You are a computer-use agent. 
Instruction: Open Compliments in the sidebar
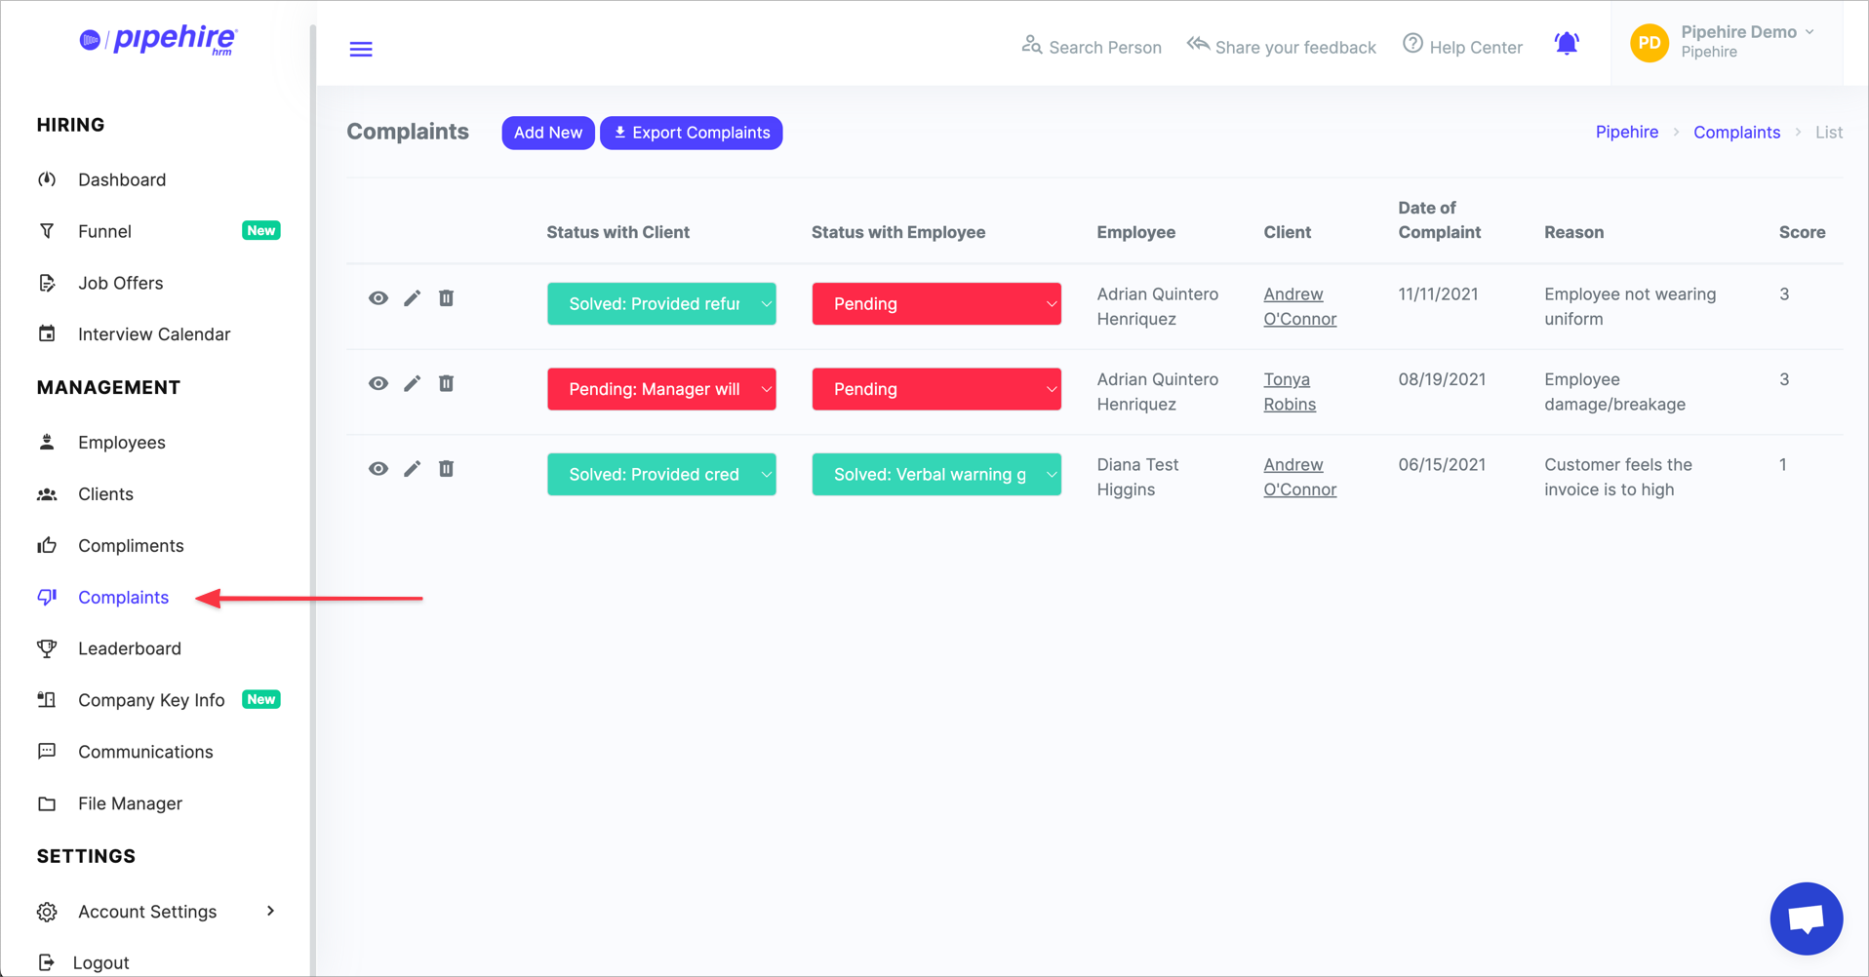(131, 546)
